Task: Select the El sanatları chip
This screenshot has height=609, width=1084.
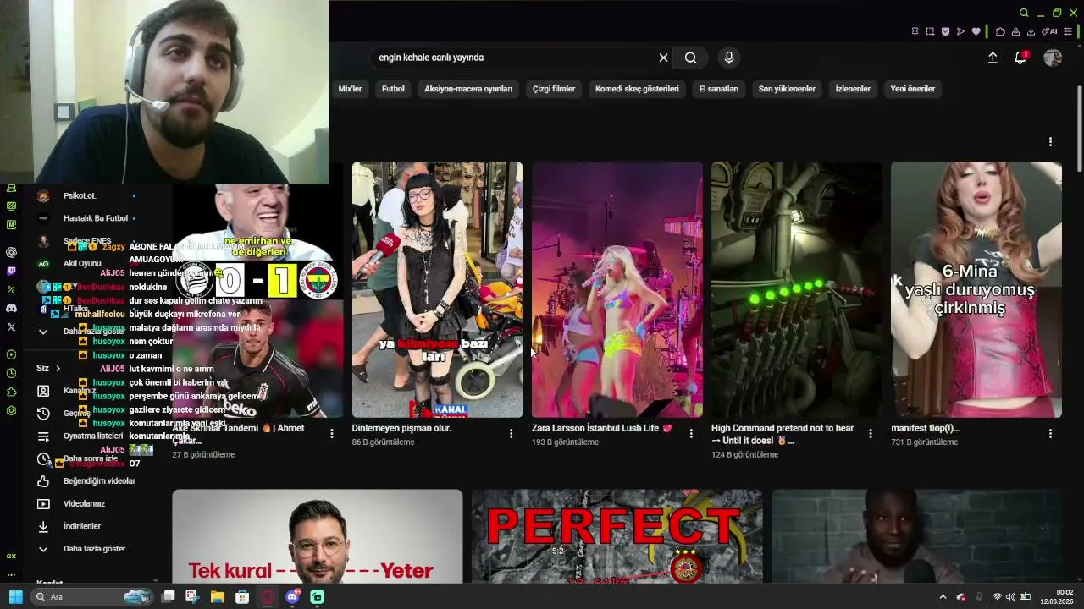Action: click(719, 89)
